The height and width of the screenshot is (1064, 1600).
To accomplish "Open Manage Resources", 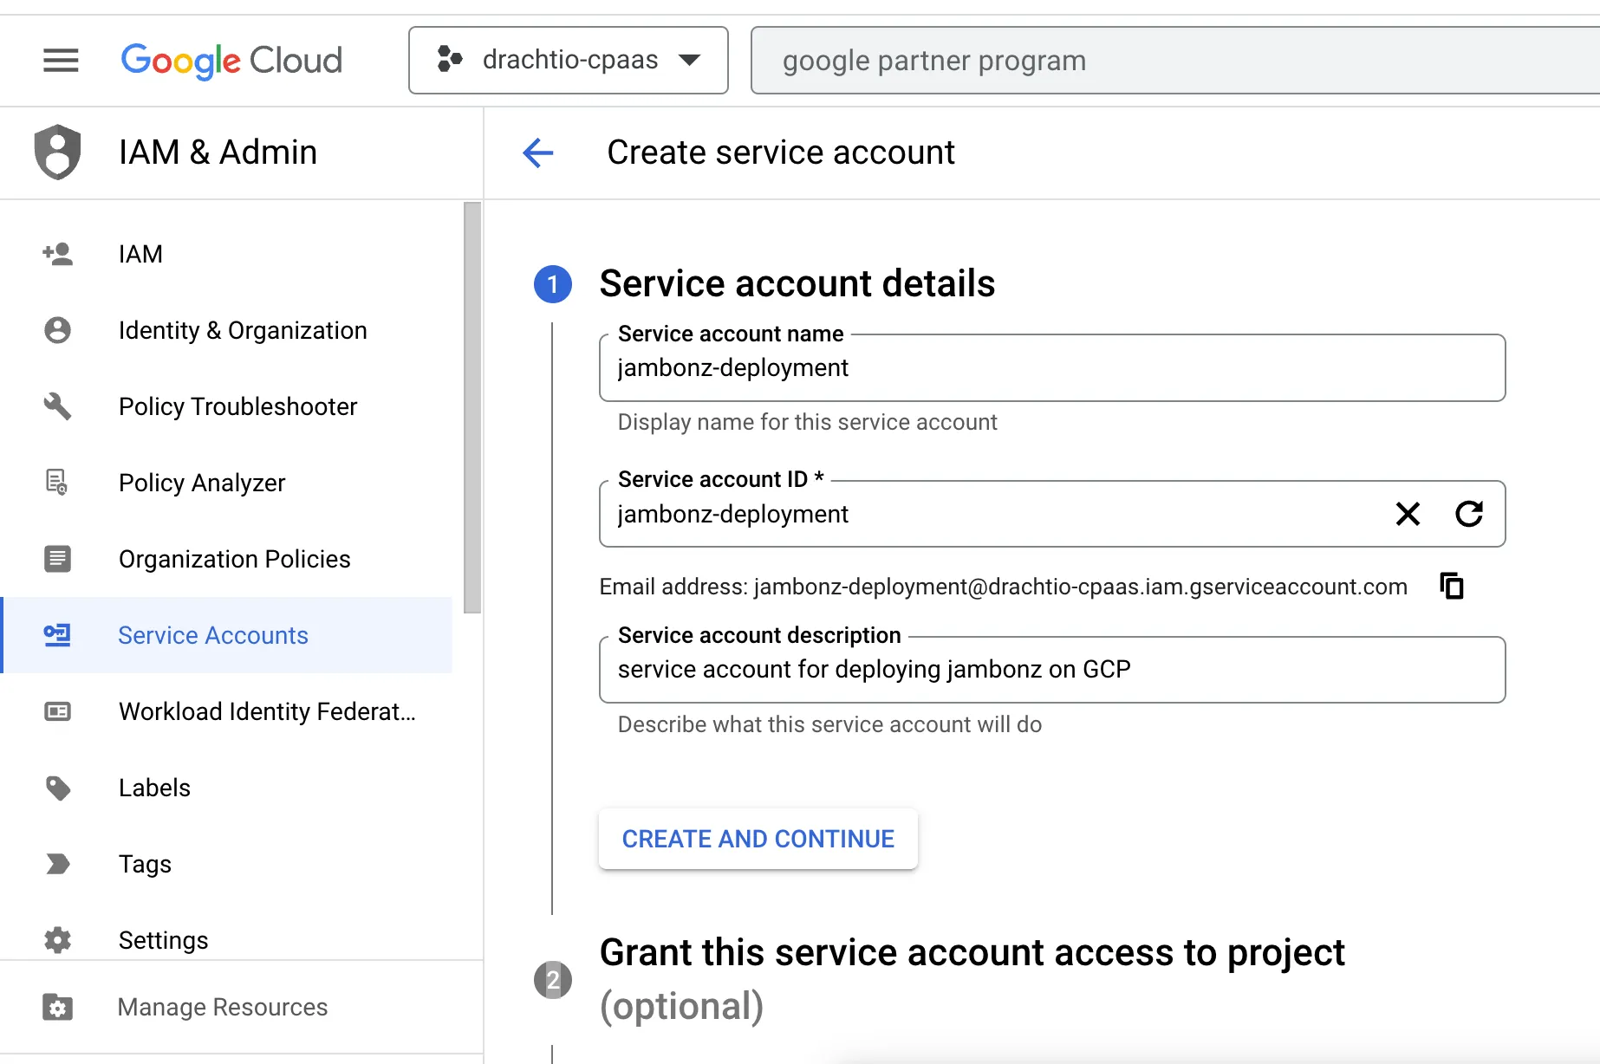I will [241, 1007].
